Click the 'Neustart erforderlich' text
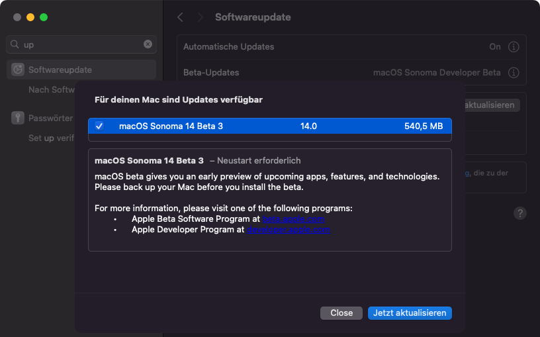The width and height of the screenshot is (540, 337). (x=259, y=161)
